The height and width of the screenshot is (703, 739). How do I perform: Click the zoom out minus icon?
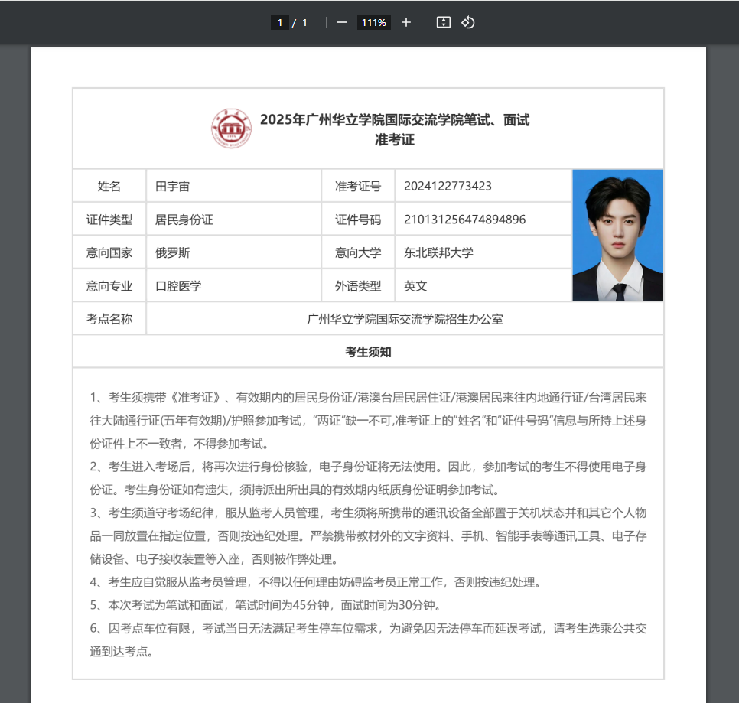pos(342,22)
